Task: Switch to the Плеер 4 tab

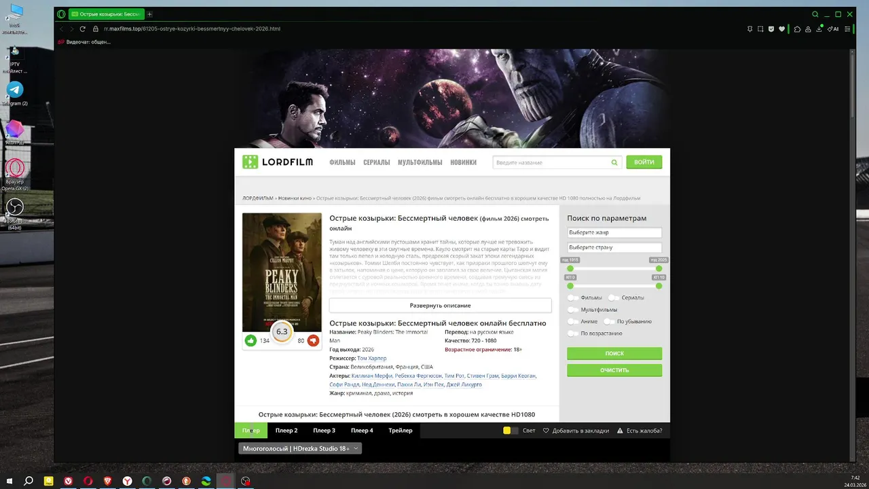Action: click(362, 431)
